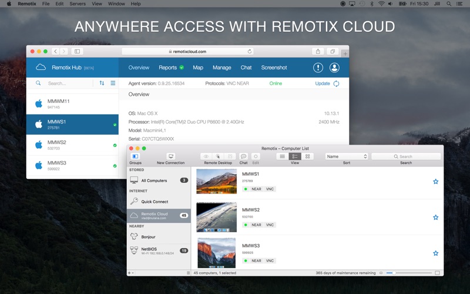
Task: Click the account profile icon in Remotix Hub
Action: 334,68
